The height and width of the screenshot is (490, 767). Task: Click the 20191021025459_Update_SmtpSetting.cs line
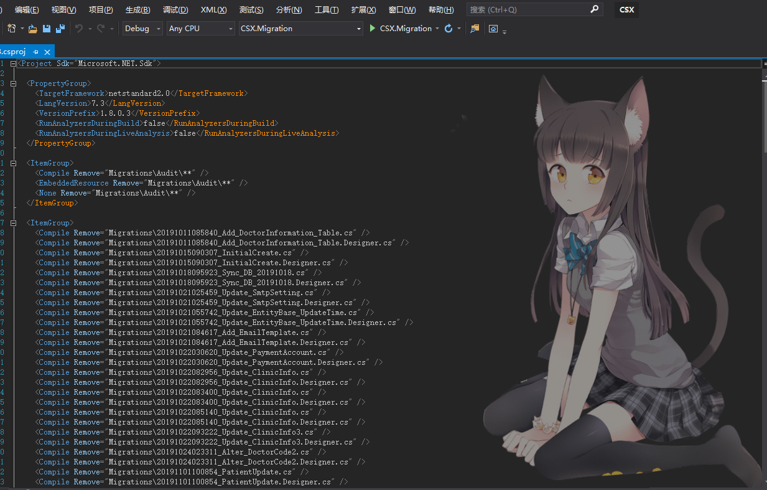coord(183,293)
